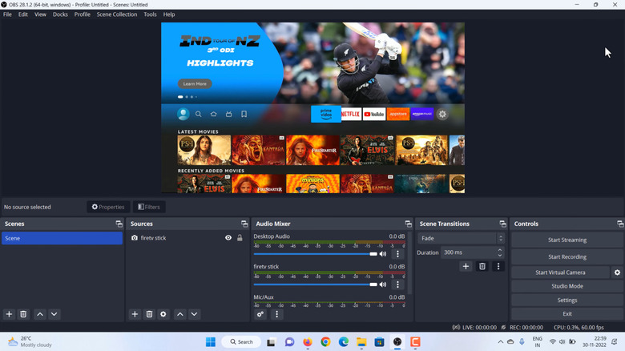625x351 pixels.
Task: Move scene down with arrow icon
Action: point(54,314)
